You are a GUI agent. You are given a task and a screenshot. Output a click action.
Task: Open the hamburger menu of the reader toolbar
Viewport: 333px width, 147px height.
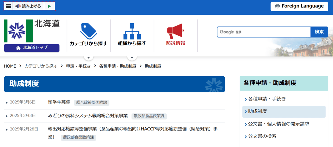(8, 6)
